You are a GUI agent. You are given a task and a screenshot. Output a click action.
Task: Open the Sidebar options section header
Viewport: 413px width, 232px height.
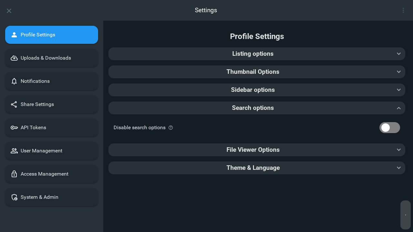click(257, 90)
